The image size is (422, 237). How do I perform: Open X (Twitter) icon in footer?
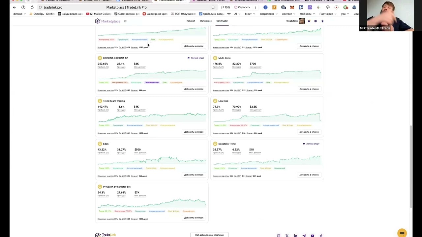pos(287,236)
